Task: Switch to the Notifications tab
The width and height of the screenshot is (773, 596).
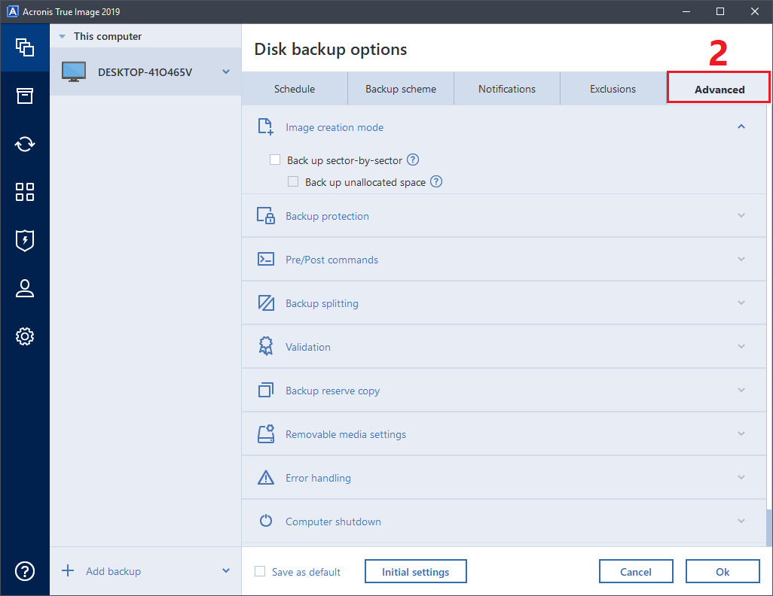Action: (x=507, y=89)
